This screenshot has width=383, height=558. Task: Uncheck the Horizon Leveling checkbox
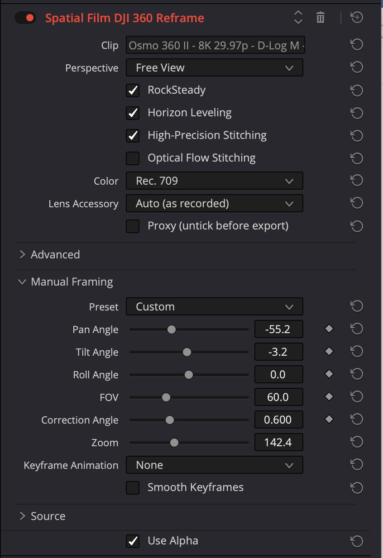pyautogui.click(x=133, y=113)
